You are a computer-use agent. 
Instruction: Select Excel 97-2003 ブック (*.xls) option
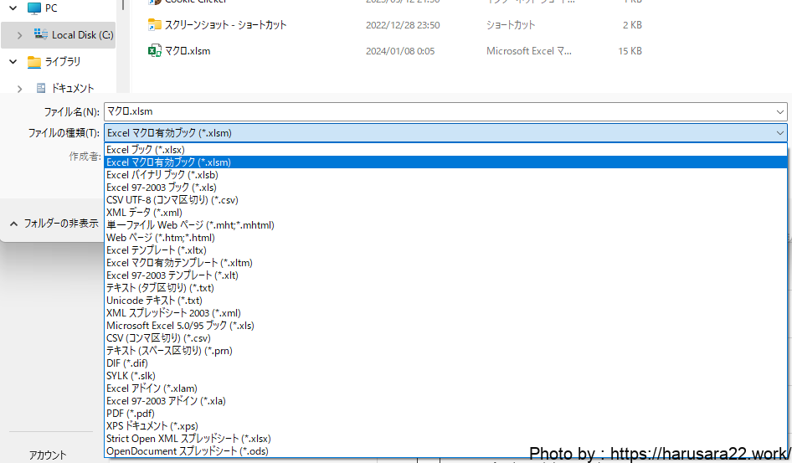coord(161,188)
